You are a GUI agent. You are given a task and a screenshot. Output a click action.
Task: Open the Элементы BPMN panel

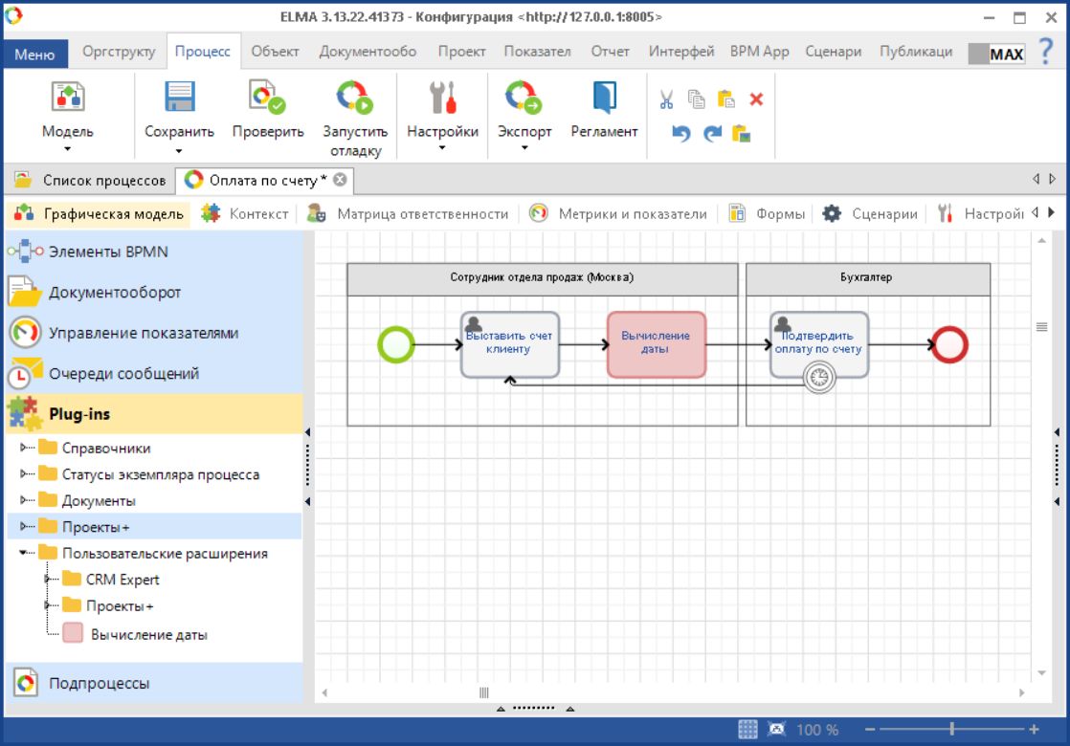pos(154,251)
